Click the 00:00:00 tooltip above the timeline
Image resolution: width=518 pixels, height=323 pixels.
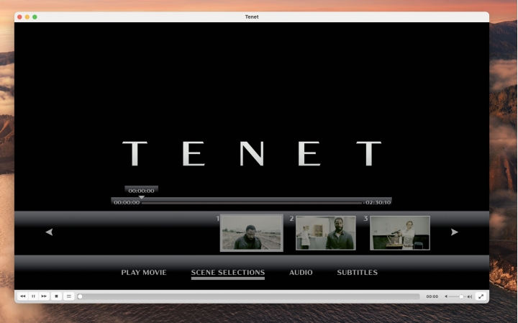142,191
